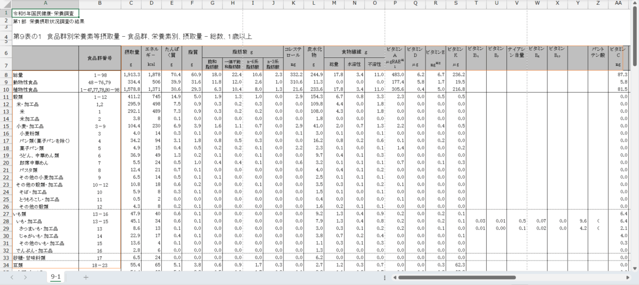Select the 脂肪酸 g merged header cell

[242, 52]
